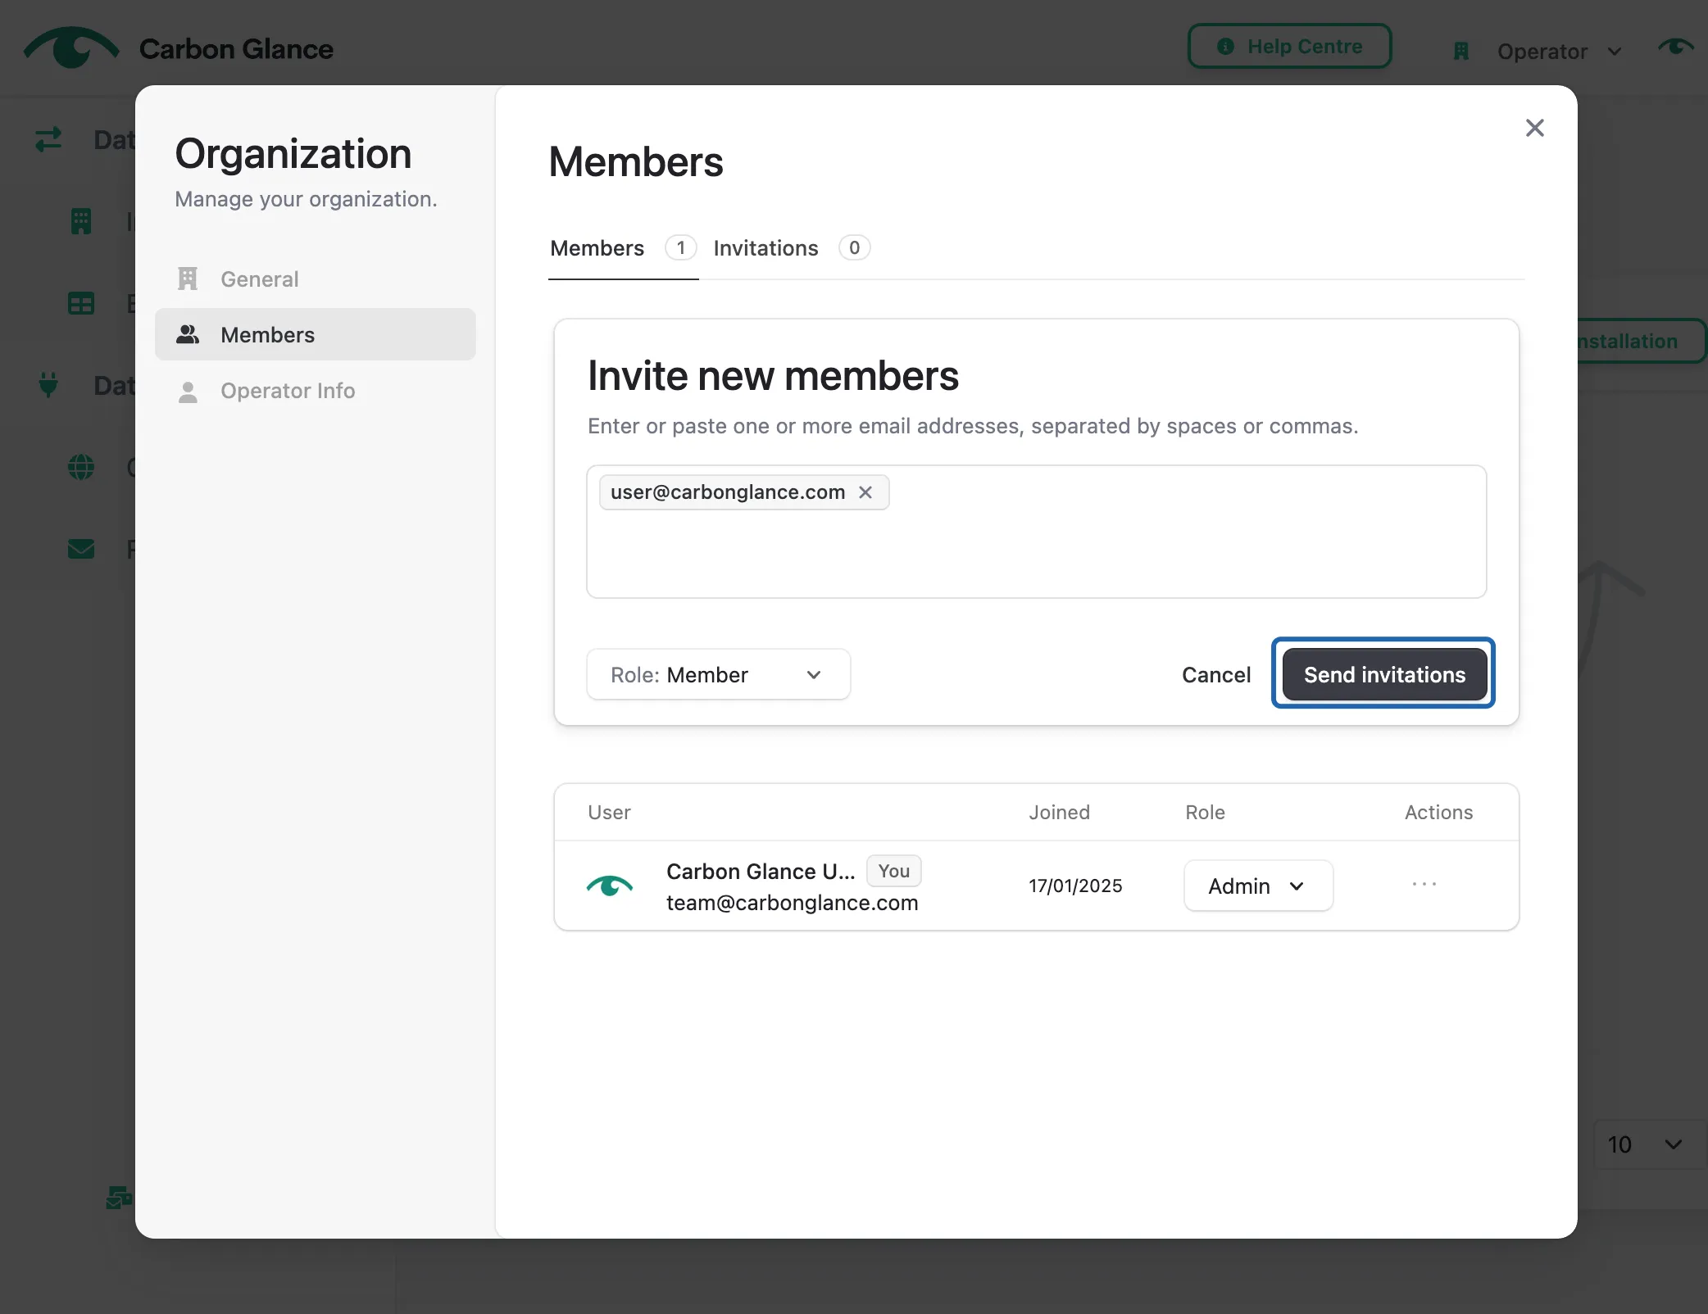Click inside the email addresses input box
This screenshot has height=1314, width=1708.
click(1036, 532)
